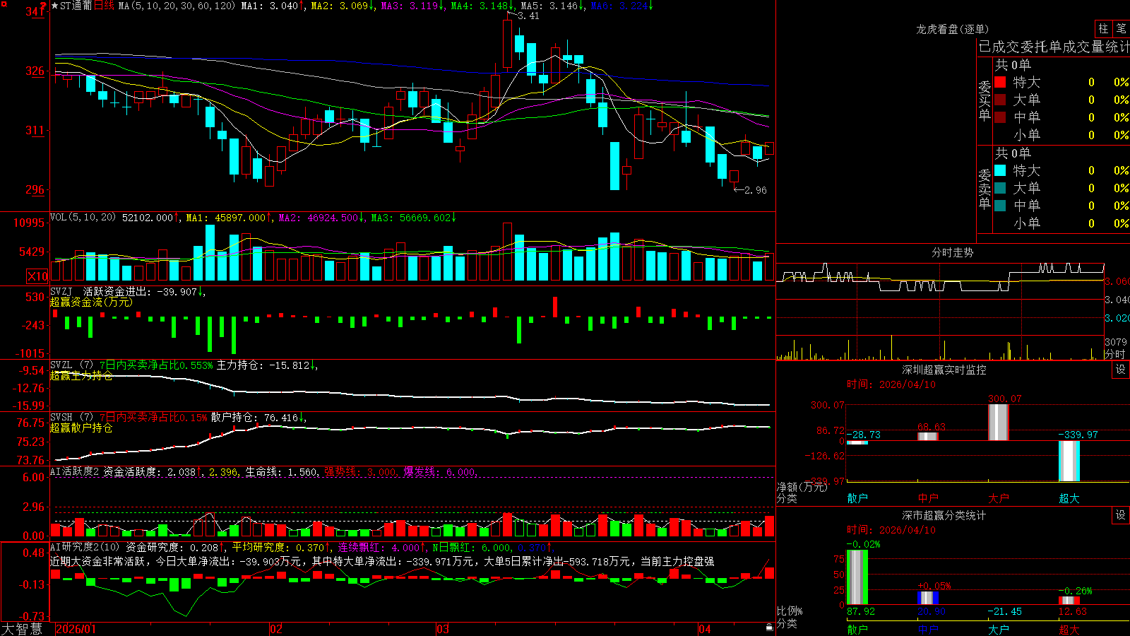Click the SVSH indicator name
Viewport: 1130px width, 636px height.
(x=61, y=418)
